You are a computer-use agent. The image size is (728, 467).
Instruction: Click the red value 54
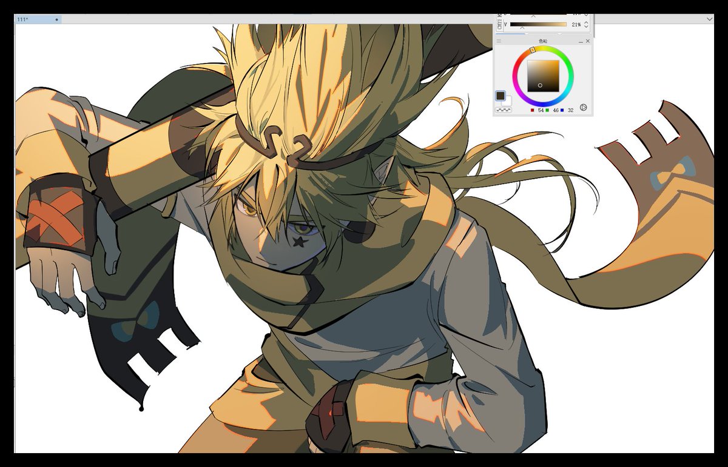[x=541, y=110]
